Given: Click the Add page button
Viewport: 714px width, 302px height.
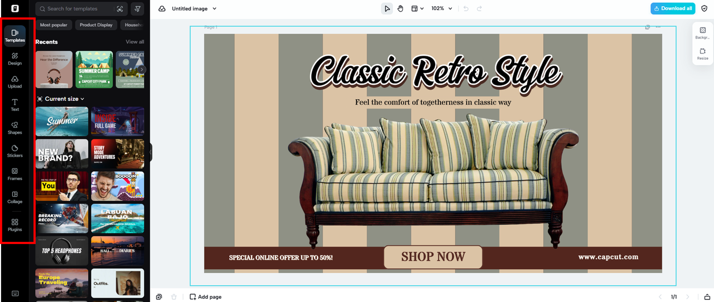Looking at the screenshot, I should coord(205,297).
